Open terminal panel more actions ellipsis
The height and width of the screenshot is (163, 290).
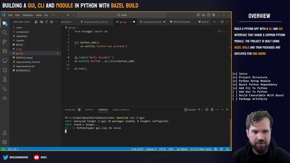point(217,110)
